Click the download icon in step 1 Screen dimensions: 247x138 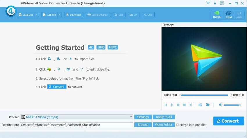pos(70,59)
